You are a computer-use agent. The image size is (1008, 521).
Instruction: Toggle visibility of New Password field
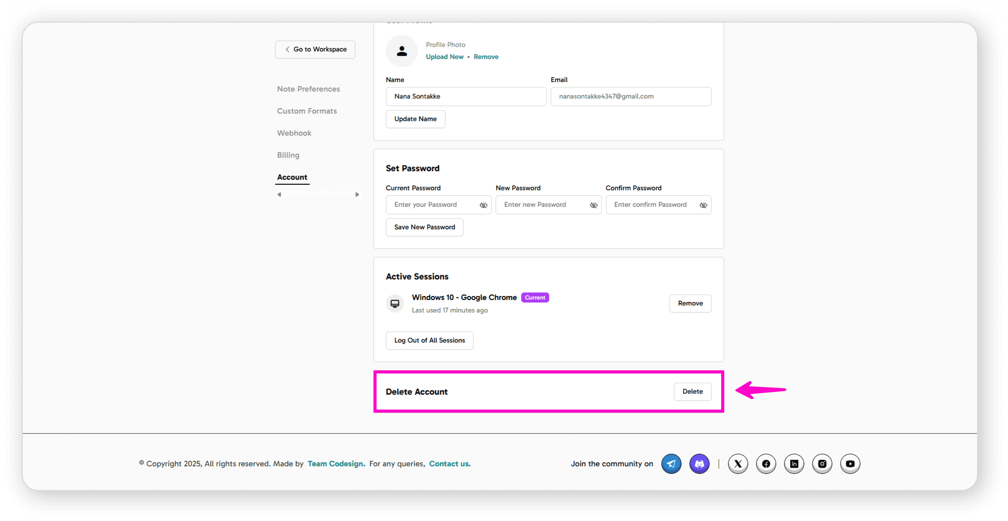[593, 205]
